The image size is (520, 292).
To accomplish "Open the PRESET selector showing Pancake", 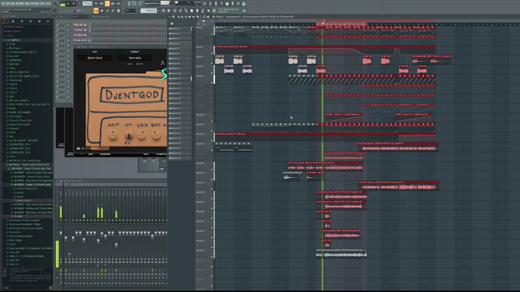I will point(135,58).
